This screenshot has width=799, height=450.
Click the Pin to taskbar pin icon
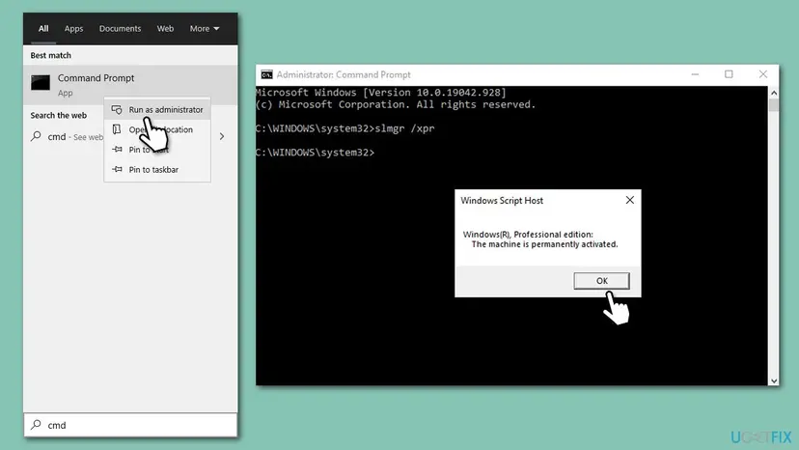pyautogui.click(x=117, y=169)
